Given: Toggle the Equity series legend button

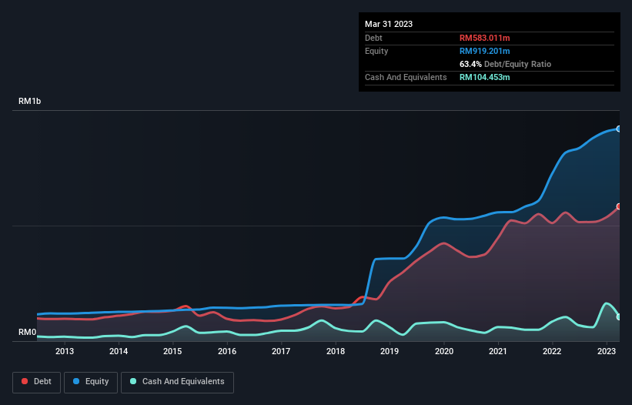Looking at the screenshot, I should [91, 382].
